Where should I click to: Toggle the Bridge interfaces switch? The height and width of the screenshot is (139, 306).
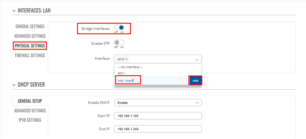click(x=119, y=28)
